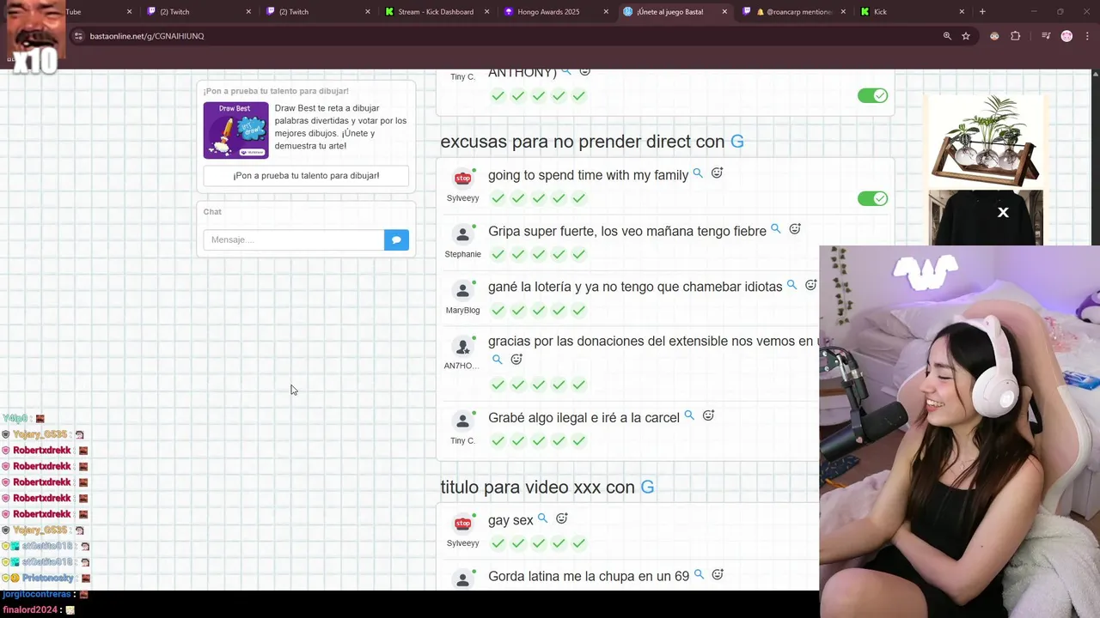Screen dimensions: 1100x618
Task: Send chat message with blue speech-bubble button
Action: [x=396, y=239]
